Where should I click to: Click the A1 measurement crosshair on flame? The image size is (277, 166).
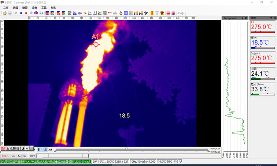(96, 44)
